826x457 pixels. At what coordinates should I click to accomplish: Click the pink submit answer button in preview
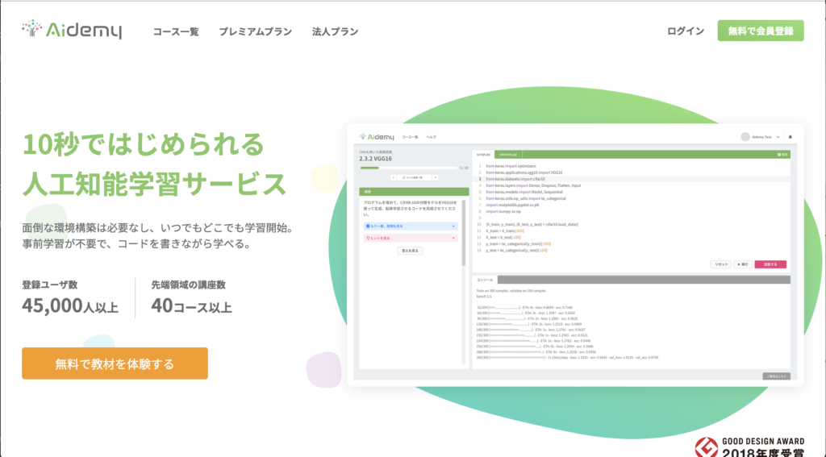tap(770, 264)
